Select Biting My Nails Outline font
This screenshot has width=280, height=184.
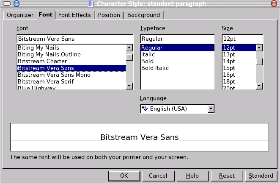point(49,54)
